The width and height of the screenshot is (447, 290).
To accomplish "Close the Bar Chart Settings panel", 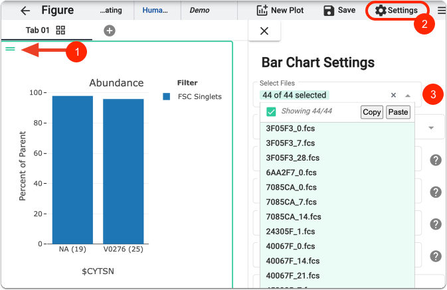I will (264, 31).
